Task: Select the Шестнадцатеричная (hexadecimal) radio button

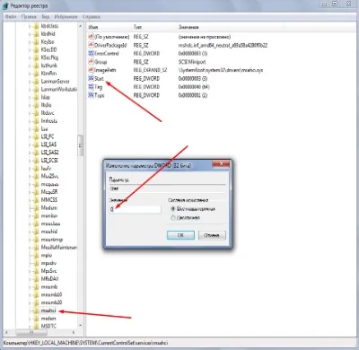Action: click(172, 209)
